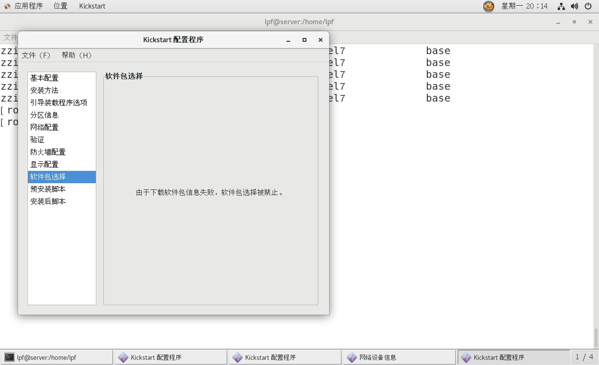
Task: Select 安装后脚本 in the sidebar list
Action: (62, 201)
